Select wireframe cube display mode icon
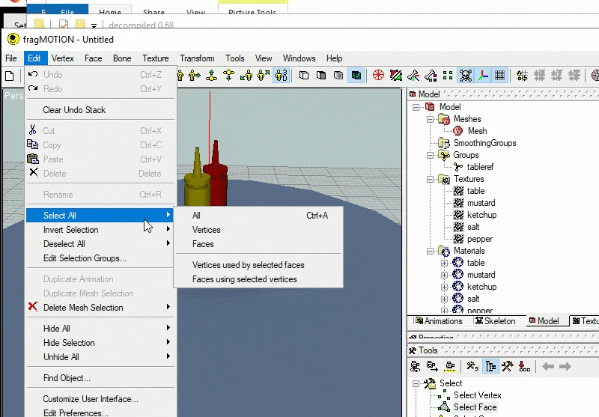The image size is (599, 417). tap(304, 75)
